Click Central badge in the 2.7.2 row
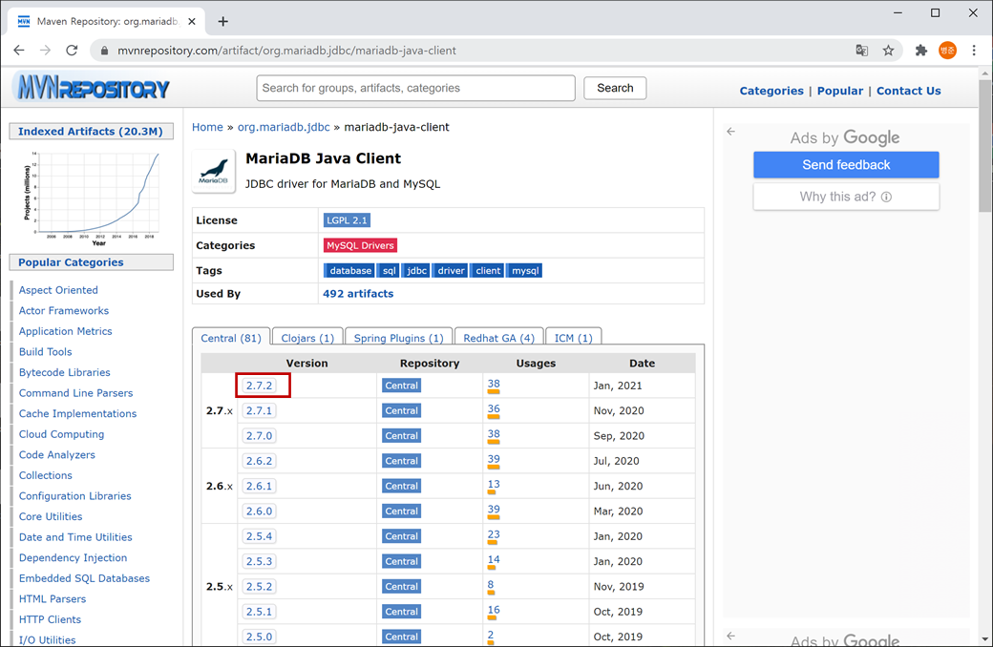993x647 pixels. click(x=402, y=386)
